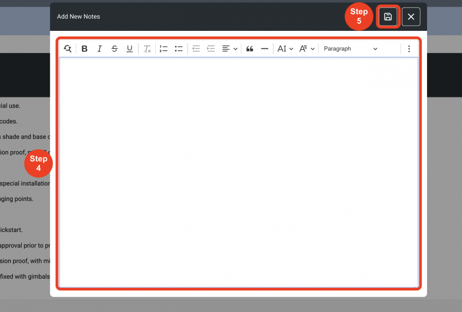Toggle italic formatting
This screenshot has width=462, height=312.
coord(100,49)
